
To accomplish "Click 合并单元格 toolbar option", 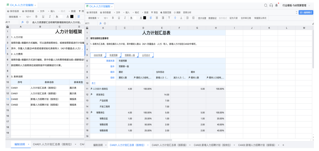I will [246, 18].
